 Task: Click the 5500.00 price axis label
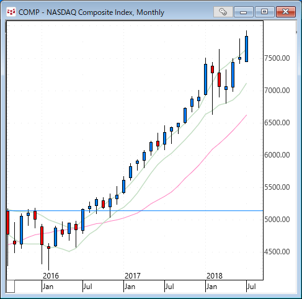coord(277,187)
